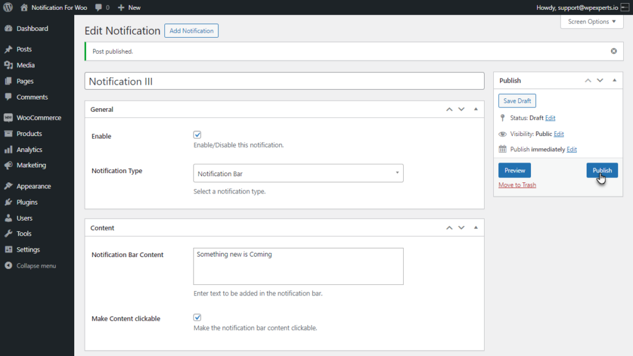Click 'Notification For Woo' site name
Screen dimensions: 633x356
[x=59, y=7]
